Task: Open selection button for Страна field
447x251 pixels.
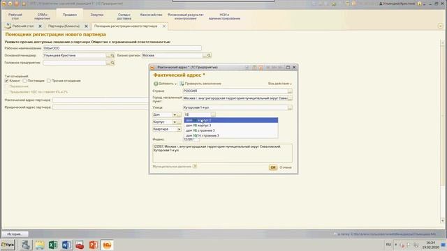Action: coord(290,91)
